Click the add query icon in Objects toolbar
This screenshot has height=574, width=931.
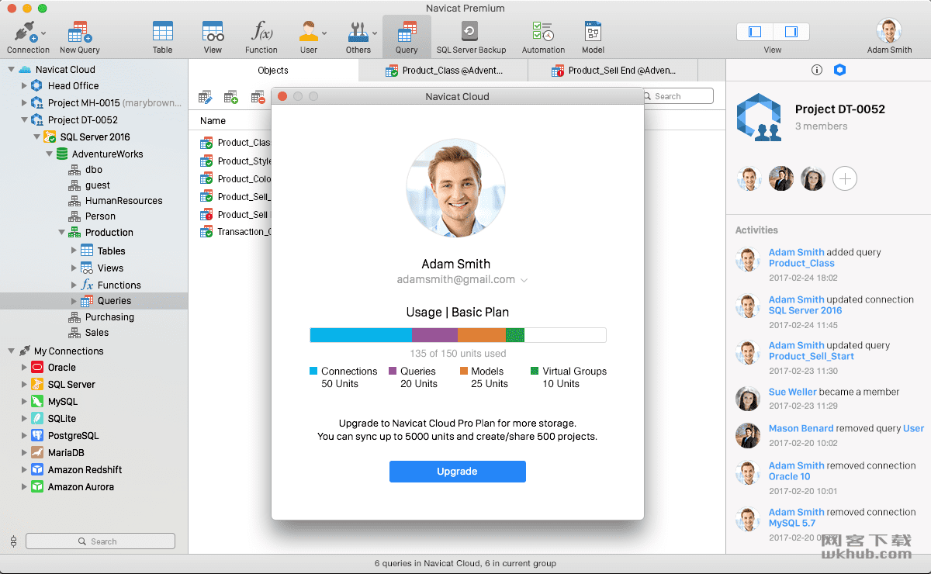[x=231, y=97]
